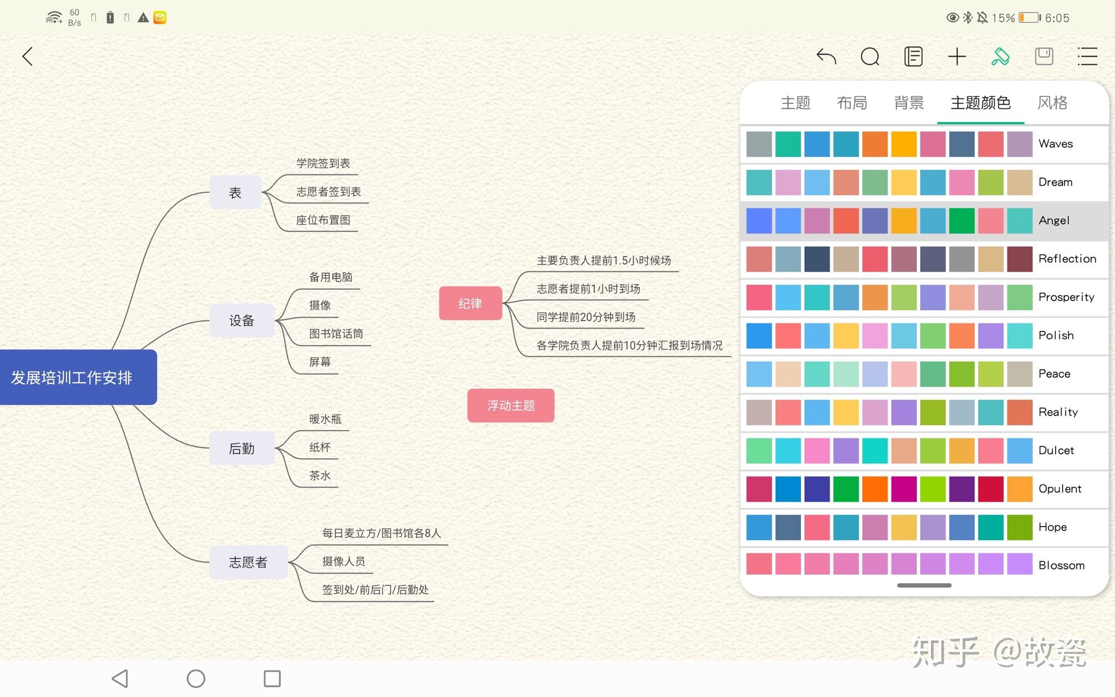Viewport: 1115px width, 697px height.
Task: Tap the Android back triangle button
Action: click(120, 678)
